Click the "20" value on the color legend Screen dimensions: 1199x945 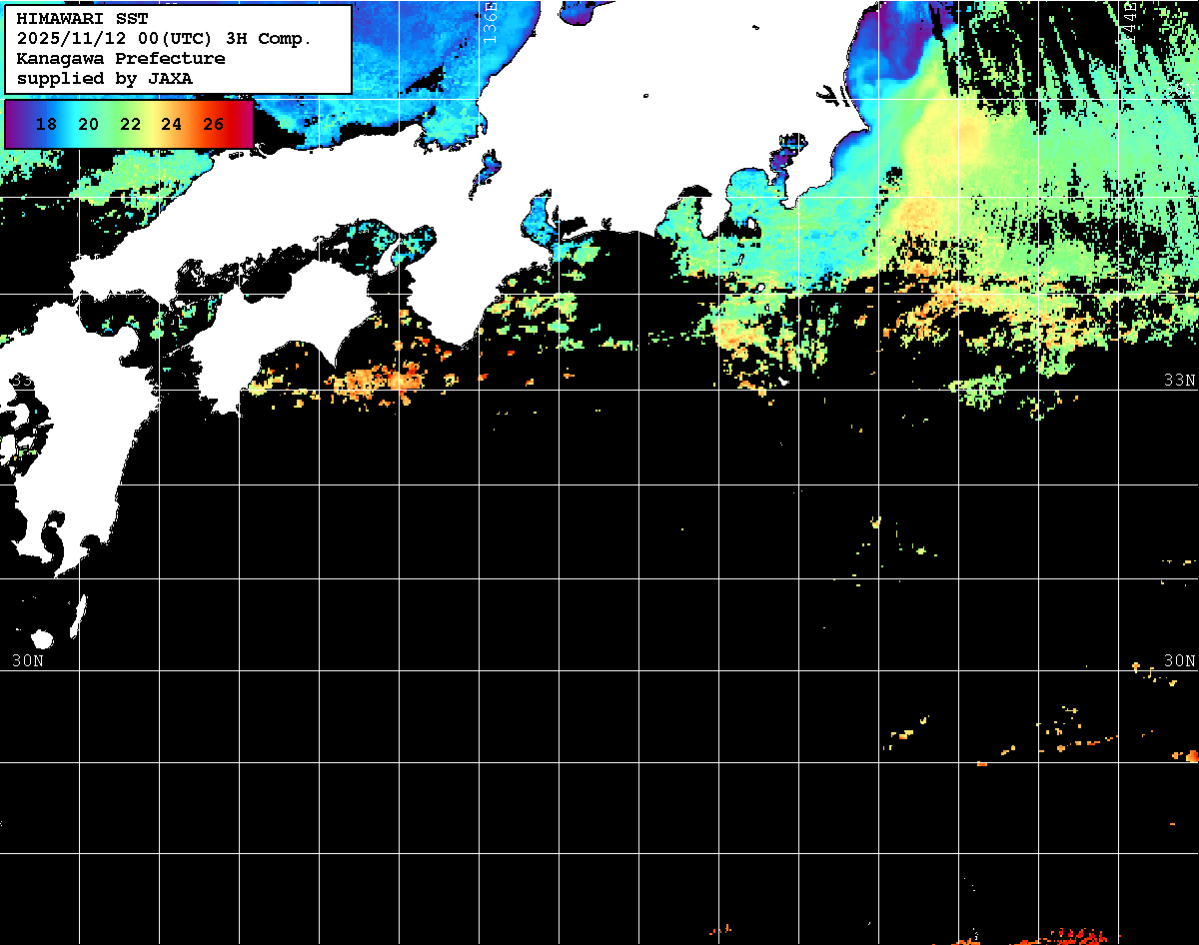pyautogui.click(x=88, y=125)
